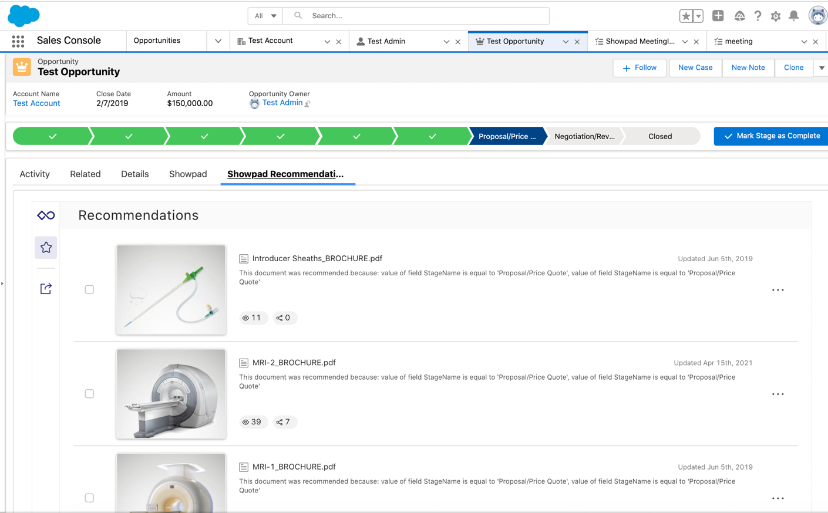Image resolution: width=828 pixels, height=513 pixels.
Task: Open the notifications bell
Action: click(x=793, y=16)
